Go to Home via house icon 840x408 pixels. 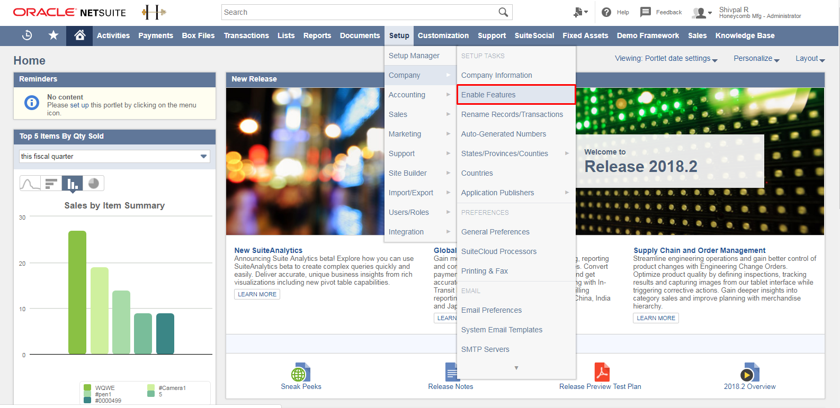[x=79, y=35]
